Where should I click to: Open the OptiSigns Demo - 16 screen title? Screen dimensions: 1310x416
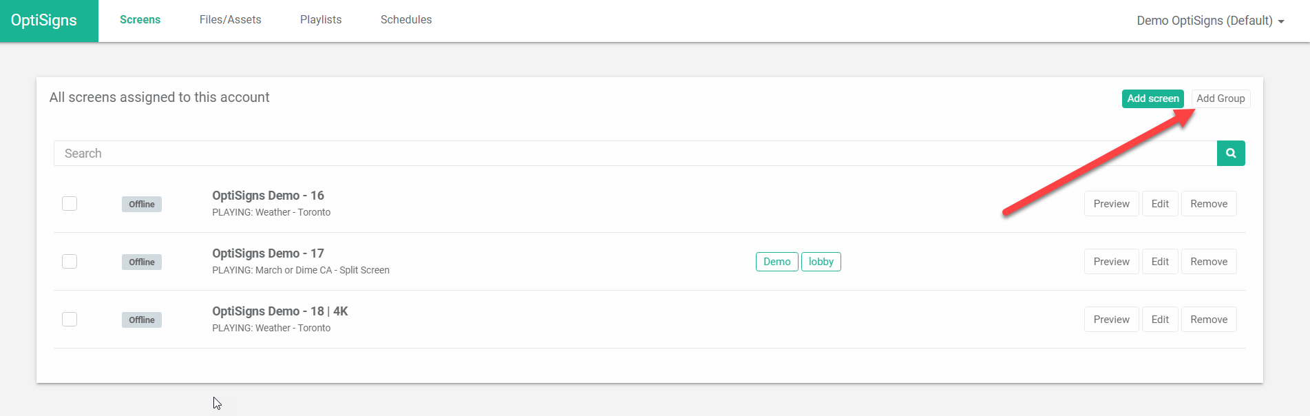click(x=268, y=196)
